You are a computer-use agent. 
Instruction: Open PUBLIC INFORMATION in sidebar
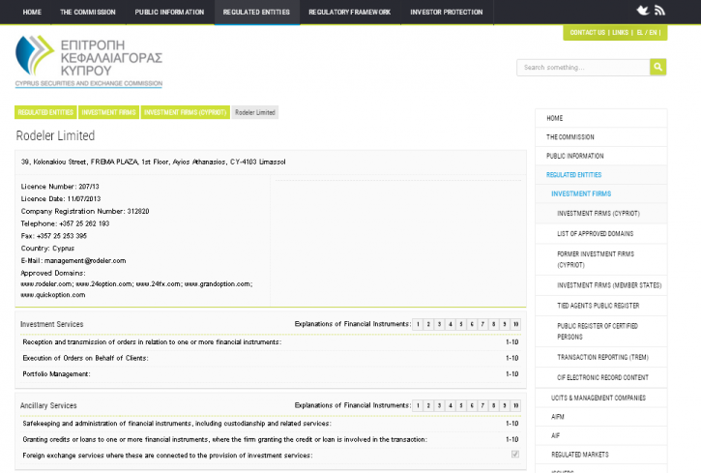click(x=600, y=156)
